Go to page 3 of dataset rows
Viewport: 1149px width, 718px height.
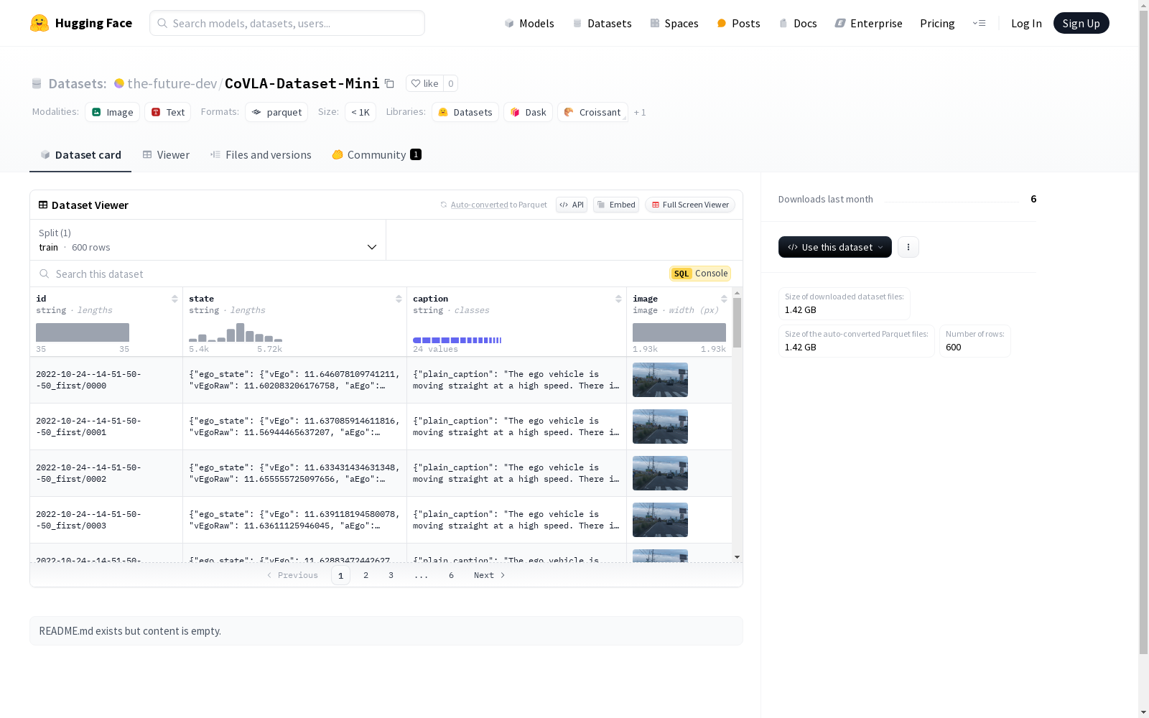point(391,575)
